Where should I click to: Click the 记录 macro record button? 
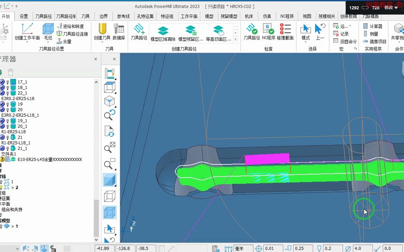pos(341,34)
